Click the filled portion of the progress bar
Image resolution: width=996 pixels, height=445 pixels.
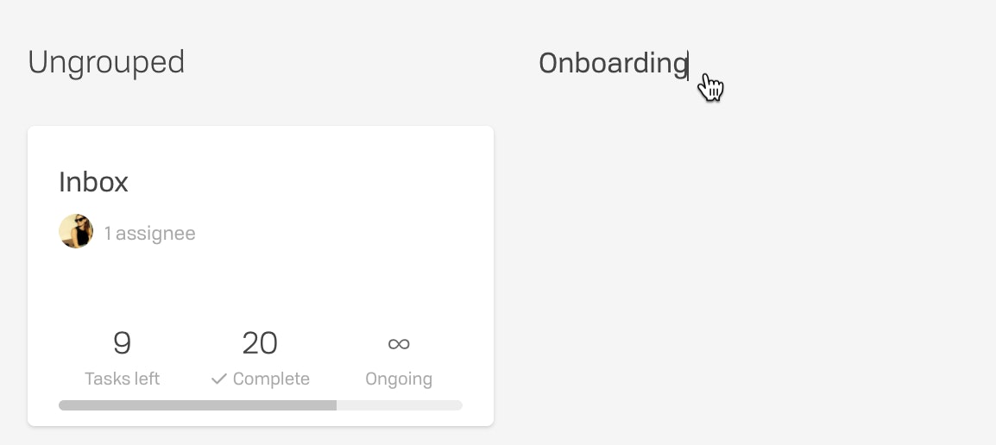pos(198,405)
